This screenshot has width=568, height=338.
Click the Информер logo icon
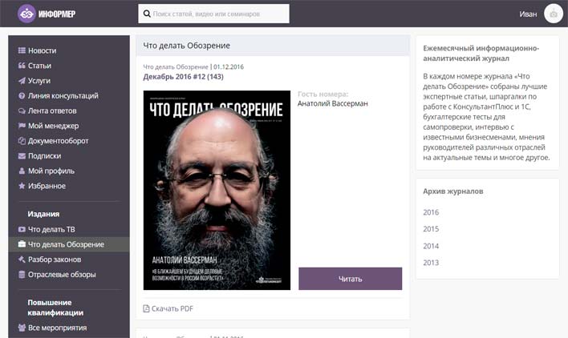point(26,14)
